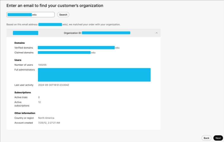
Task: Collapse the organization details chevron
Action: click(x=157, y=33)
